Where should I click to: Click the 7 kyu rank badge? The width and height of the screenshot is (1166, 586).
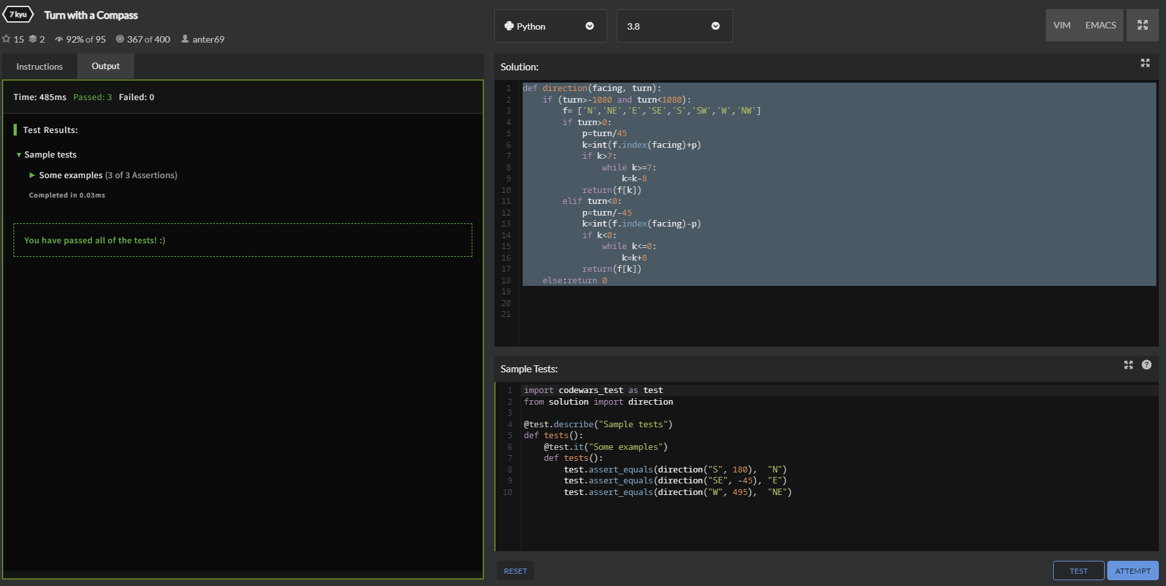click(x=18, y=14)
